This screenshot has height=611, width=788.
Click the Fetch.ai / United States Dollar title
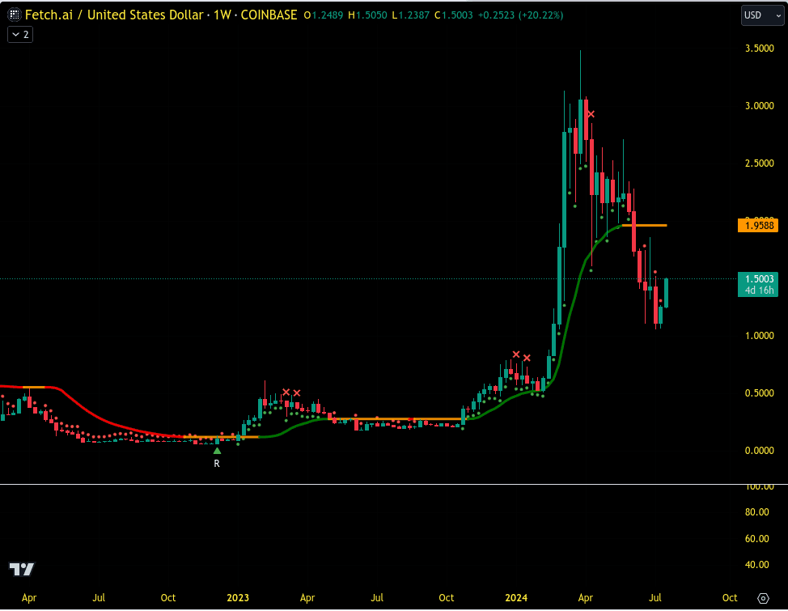pyautogui.click(x=114, y=15)
